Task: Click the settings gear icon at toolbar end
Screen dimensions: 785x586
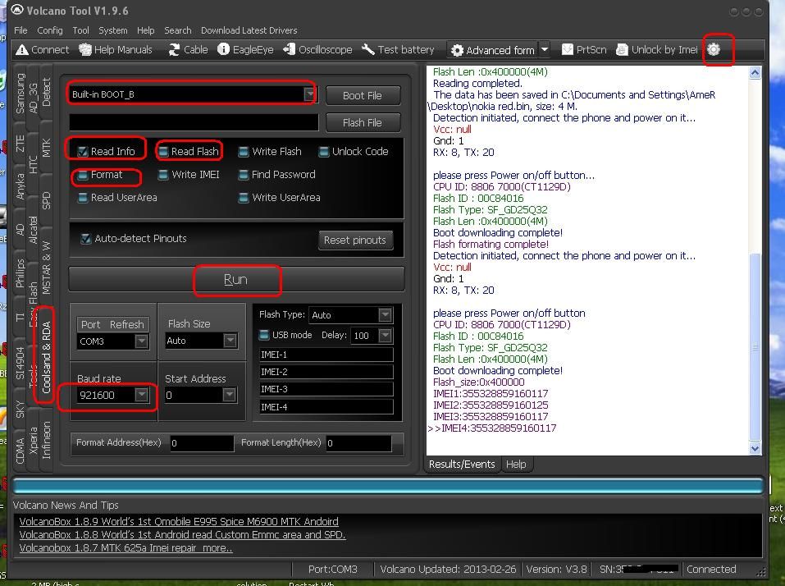Action: point(714,49)
